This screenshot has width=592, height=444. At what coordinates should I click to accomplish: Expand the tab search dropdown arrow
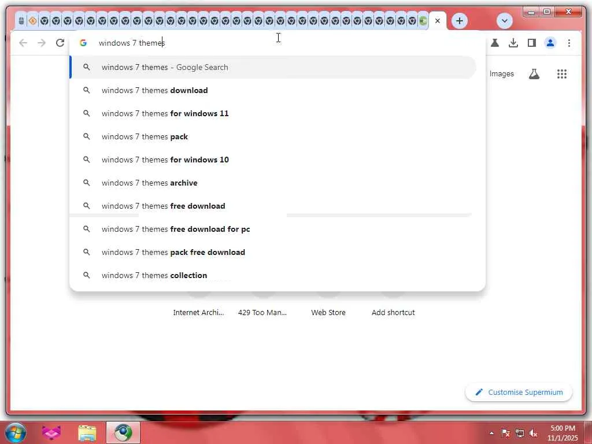[504, 21]
